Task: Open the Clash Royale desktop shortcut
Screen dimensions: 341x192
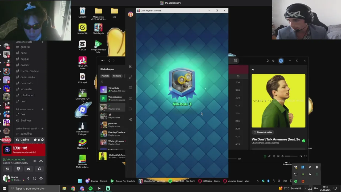Action: [98, 29]
